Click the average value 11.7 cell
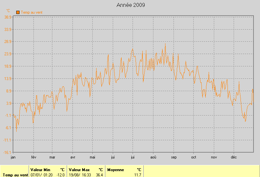 tap(138, 175)
